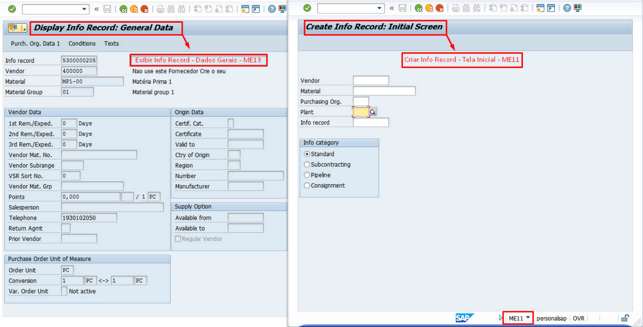This screenshot has width=643, height=327.
Task: Click Customize Local Layout icon in Create Info Record window
Action: tap(577, 8)
